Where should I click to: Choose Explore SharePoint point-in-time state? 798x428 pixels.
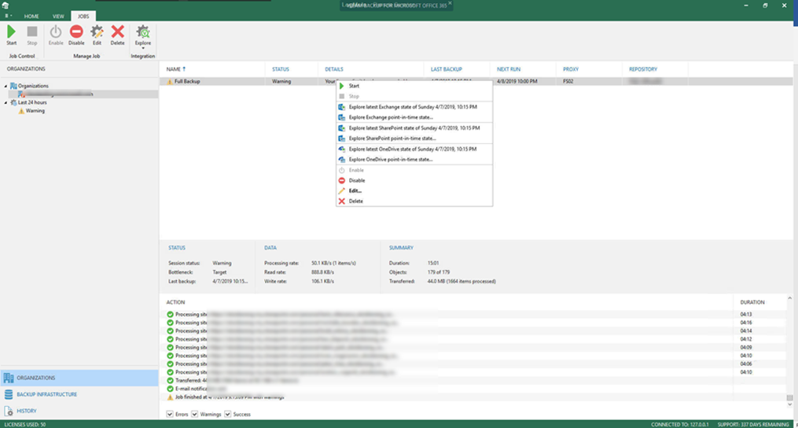[x=414, y=138]
